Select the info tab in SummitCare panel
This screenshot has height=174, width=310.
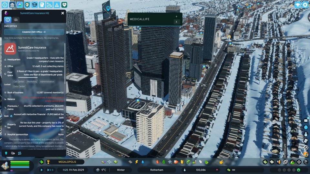pos(8,20)
